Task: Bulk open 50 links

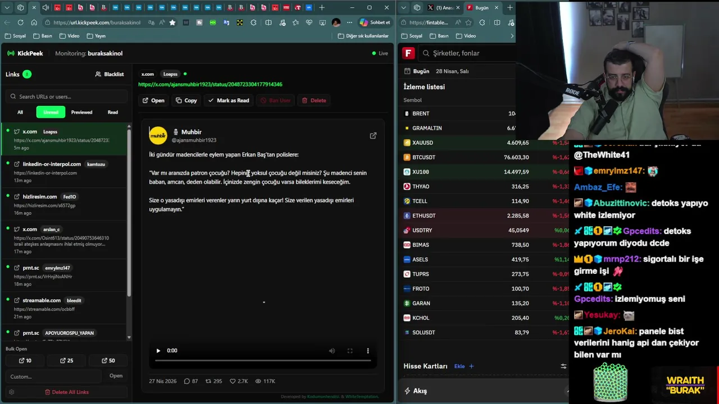Action: click(x=108, y=361)
